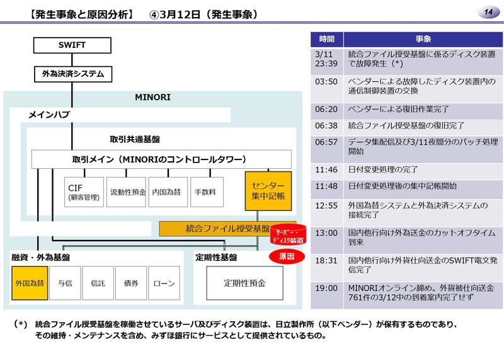The width and height of the screenshot is (504, 349).
Task: Select the 定期性基盤 heading
Action: [x=216, y=257]
